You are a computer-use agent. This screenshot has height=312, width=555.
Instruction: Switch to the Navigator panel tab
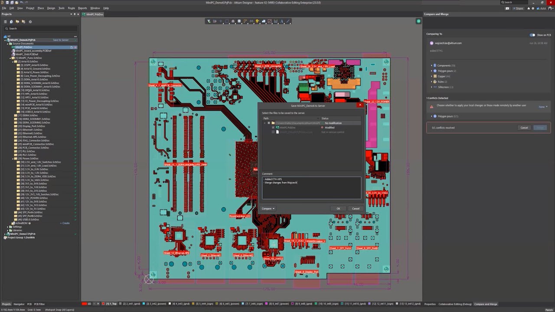[x=19, y=304]
